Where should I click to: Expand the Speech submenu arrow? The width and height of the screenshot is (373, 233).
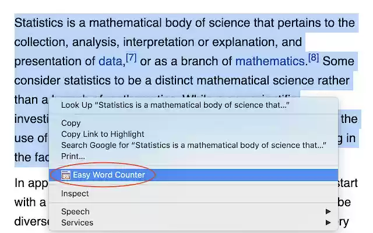pos(329,211)
